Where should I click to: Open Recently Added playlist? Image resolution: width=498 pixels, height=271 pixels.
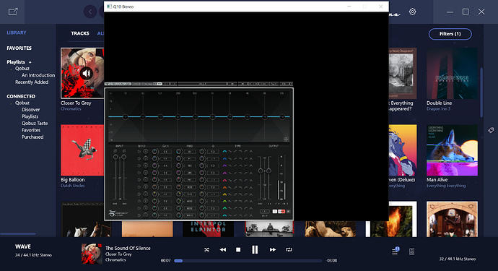pos(32,82)
